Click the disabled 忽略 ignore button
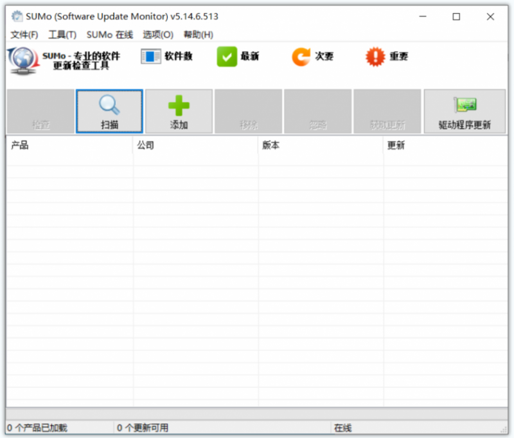 (x=318, y=111)
